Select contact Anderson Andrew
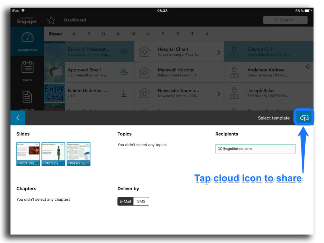324x243 pixels. (269, 72)
